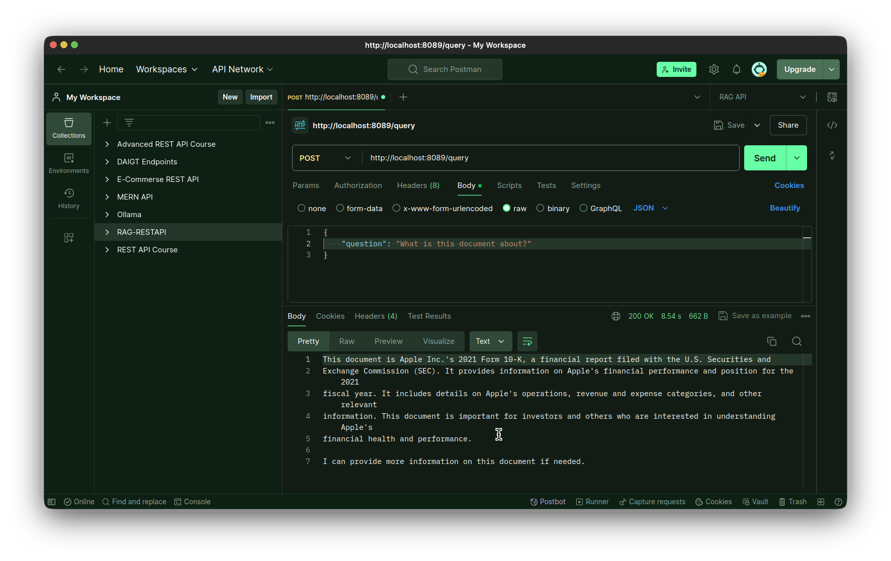Expand the MERN API collection
This screenshot has height=561, width=891.
click(107, 197)
